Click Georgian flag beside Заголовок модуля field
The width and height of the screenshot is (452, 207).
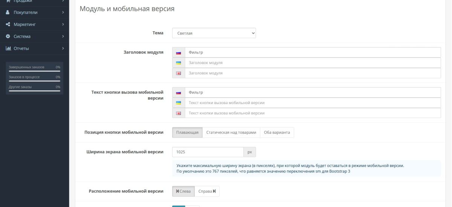(x=179, y=73)
